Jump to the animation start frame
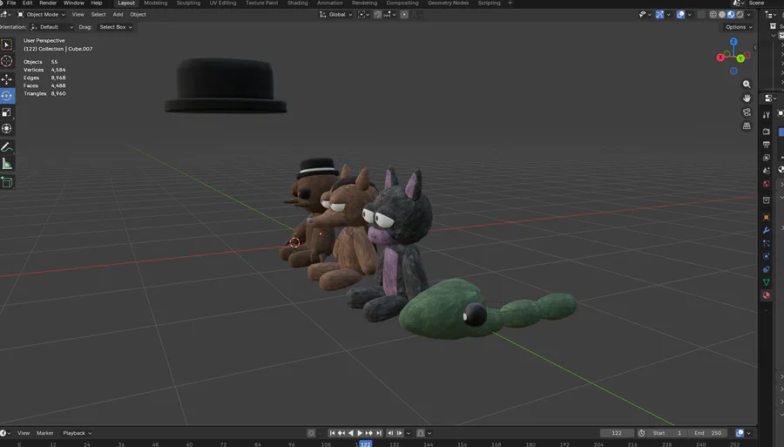The height and width of the screenshot is (447, 784). pos(332,433)
